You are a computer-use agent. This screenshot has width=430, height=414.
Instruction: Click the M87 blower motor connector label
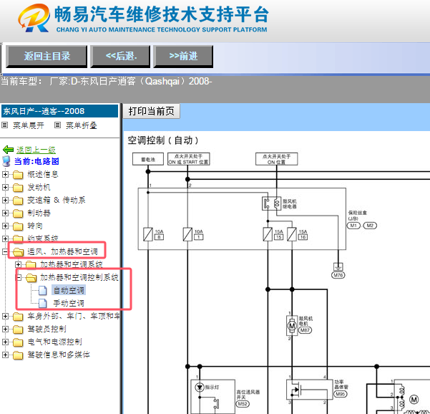305,330
